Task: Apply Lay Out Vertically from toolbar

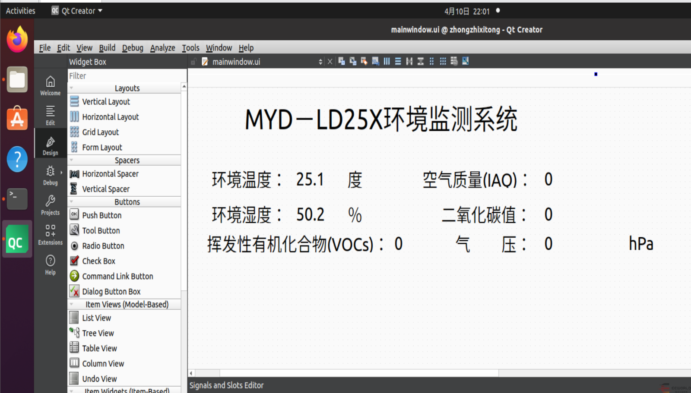Action: 398,61
